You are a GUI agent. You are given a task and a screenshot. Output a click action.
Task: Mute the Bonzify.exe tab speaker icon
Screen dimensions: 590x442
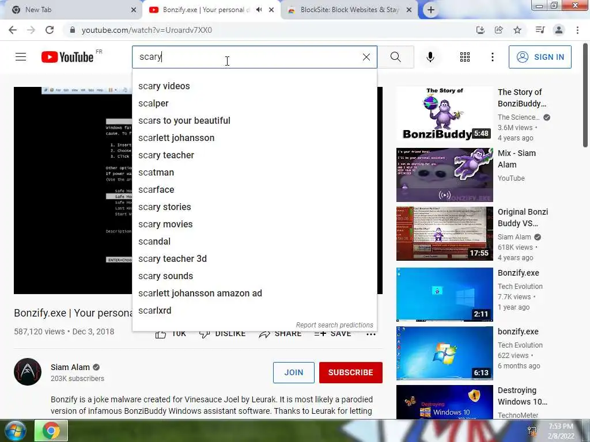[x=259, y=10]
